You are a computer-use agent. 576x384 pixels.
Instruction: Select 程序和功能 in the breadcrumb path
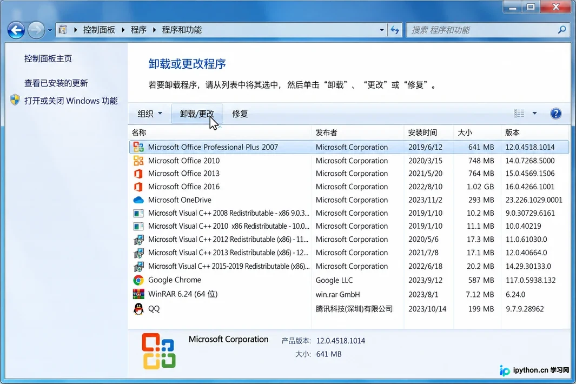tap(182, 30)
